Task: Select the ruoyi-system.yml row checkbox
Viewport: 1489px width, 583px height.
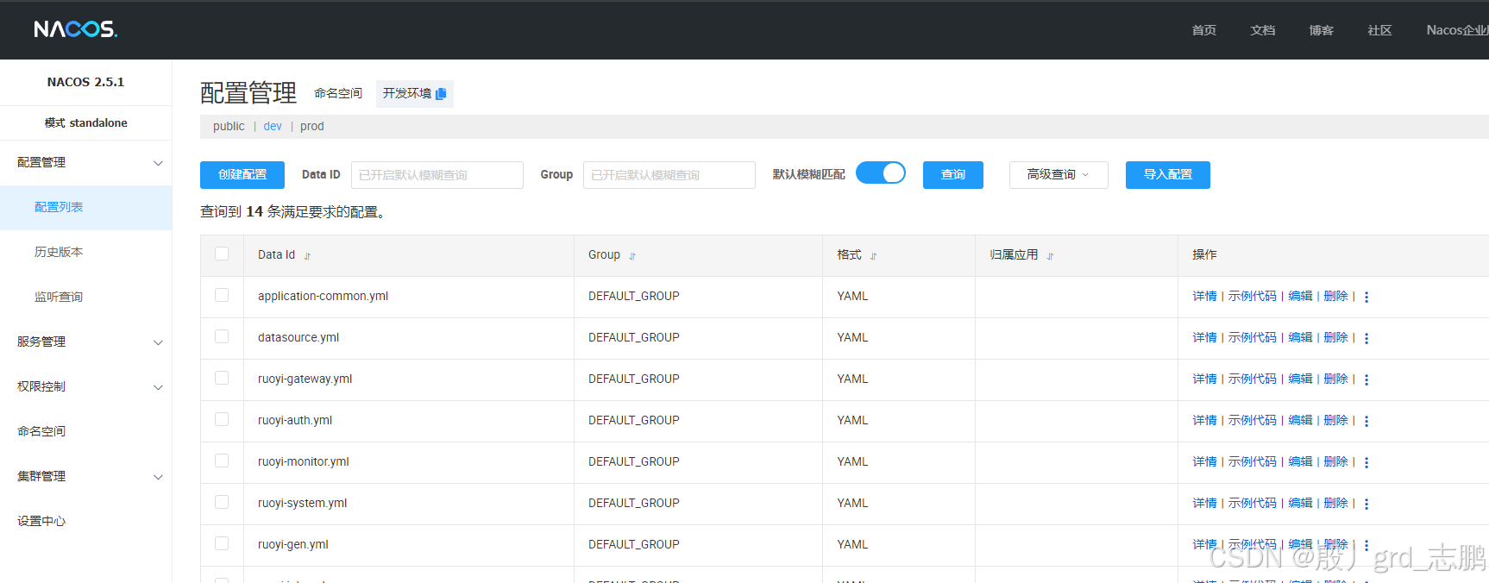Action: 222,502
